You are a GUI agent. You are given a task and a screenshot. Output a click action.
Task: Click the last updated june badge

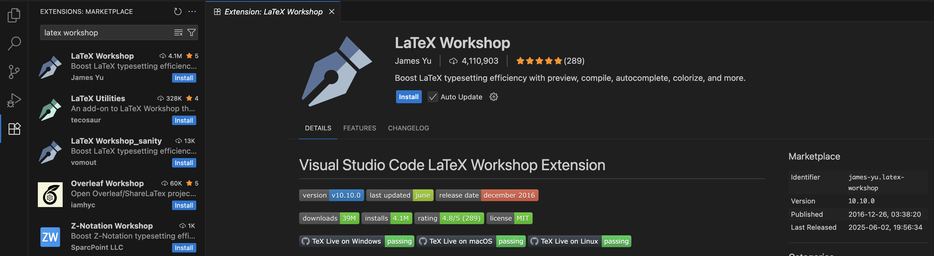pyautogui.click(x=400, y=195)
